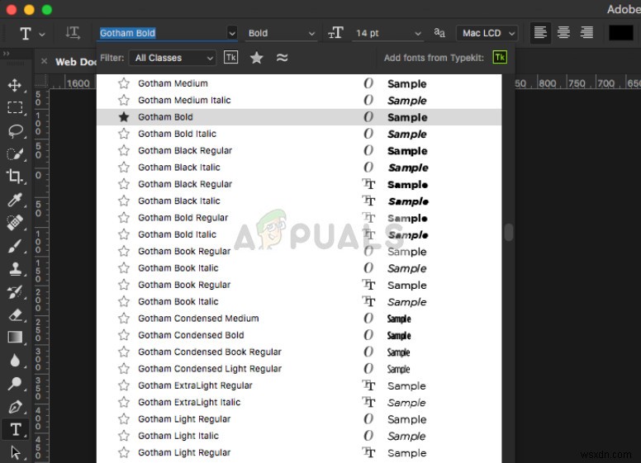The image size is (641, 463).
Task: Click the 14 pt size field
Action: 382,34
